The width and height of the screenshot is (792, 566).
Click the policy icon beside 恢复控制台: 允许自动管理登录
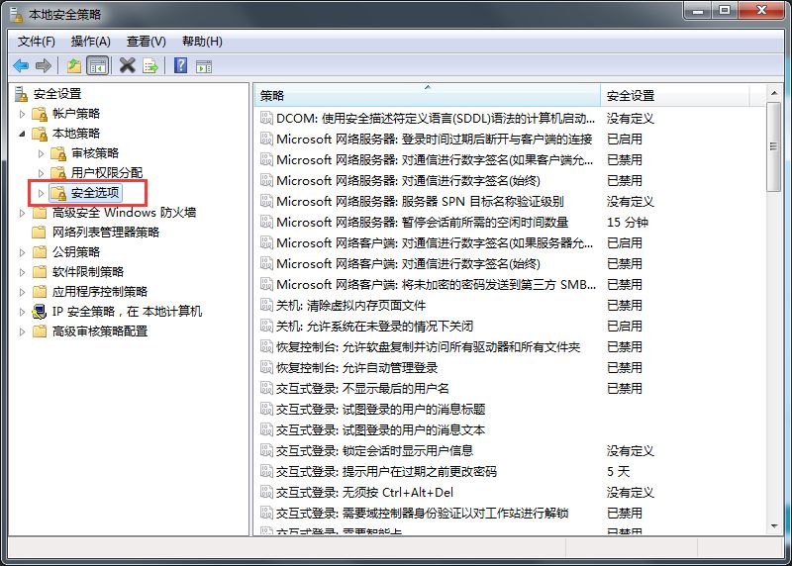pyautogui.click(x=266, y=367)
